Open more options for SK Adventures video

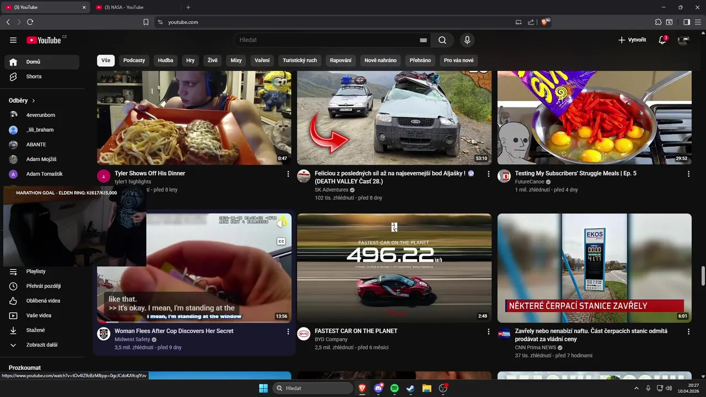pyautogui.click(x=488, y=174)
